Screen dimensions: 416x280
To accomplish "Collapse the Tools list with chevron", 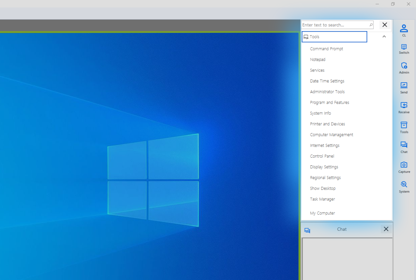I will click(384, 37).
